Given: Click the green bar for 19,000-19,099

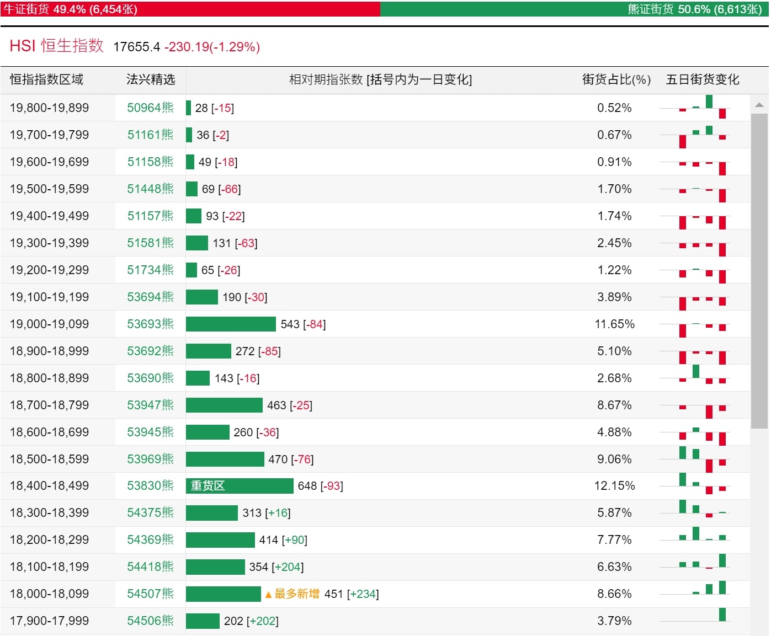Looking at the screenshot, I should (x=231, y=324).
